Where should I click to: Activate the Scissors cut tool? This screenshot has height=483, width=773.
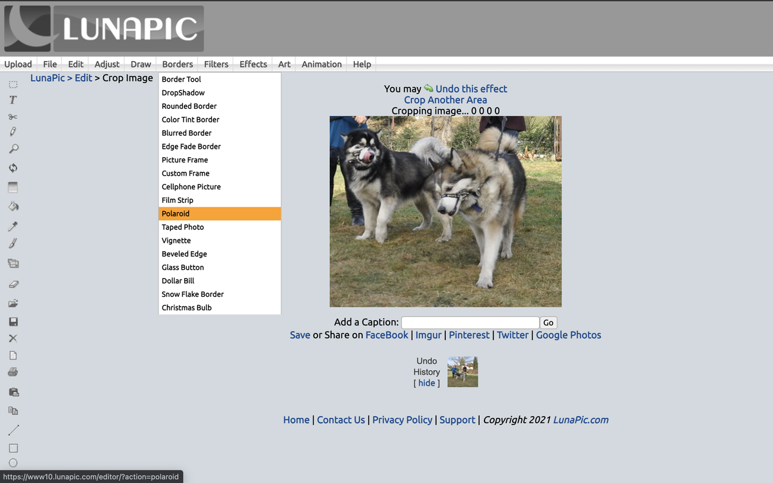click(14, 115)
